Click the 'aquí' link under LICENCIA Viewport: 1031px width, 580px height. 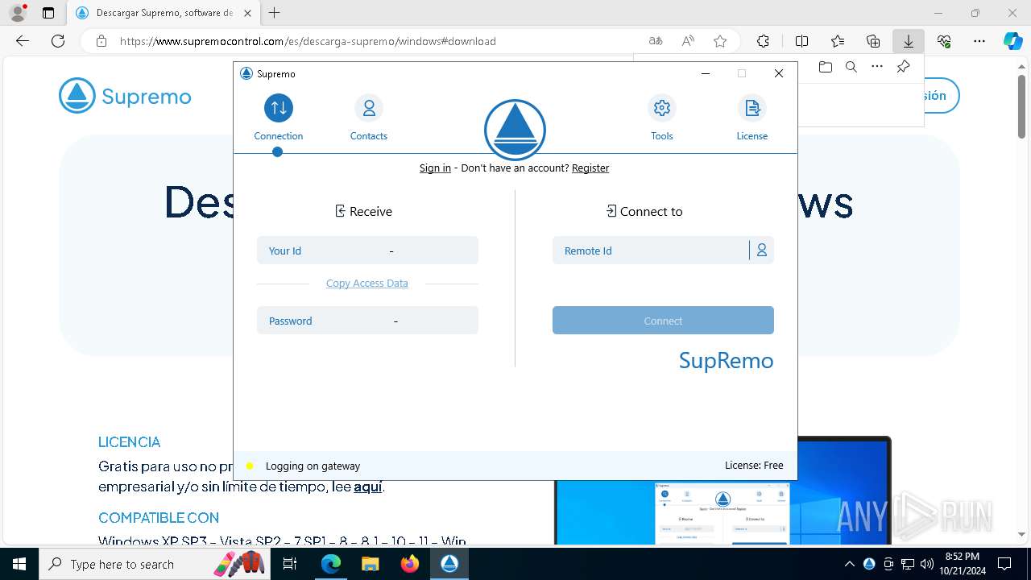(x=368, y=487)
